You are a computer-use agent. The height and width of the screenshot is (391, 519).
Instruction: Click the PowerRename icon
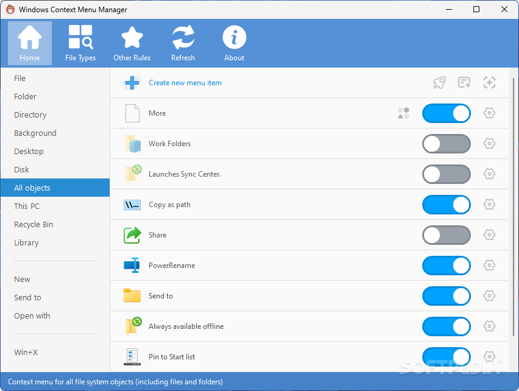(132, 266)
